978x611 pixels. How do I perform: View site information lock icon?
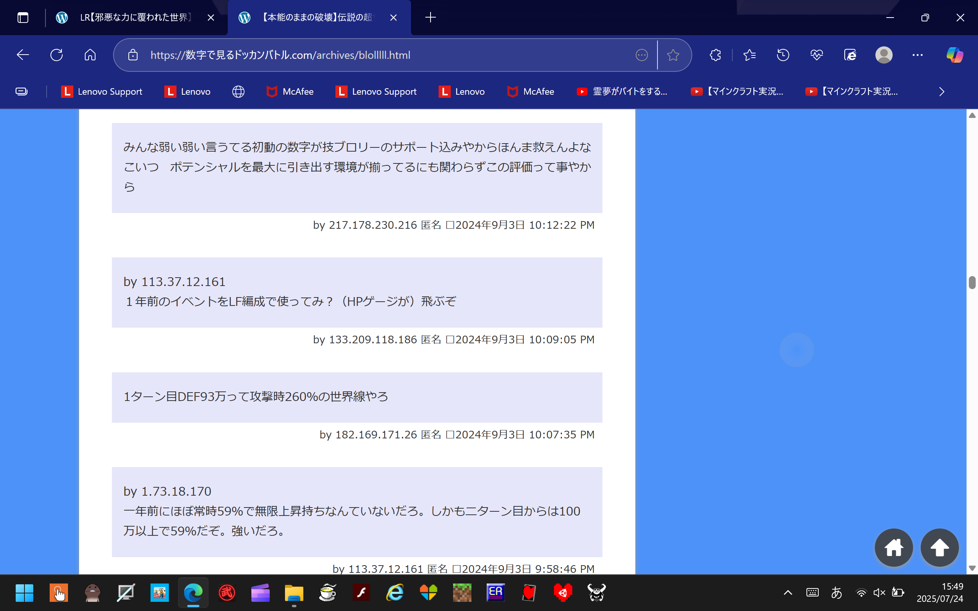133,55
